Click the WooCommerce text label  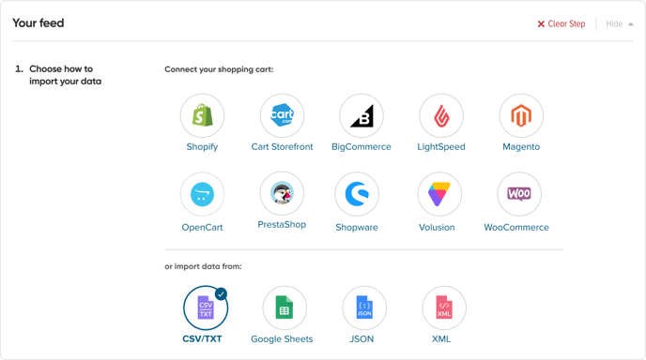[x=516, y=227]
